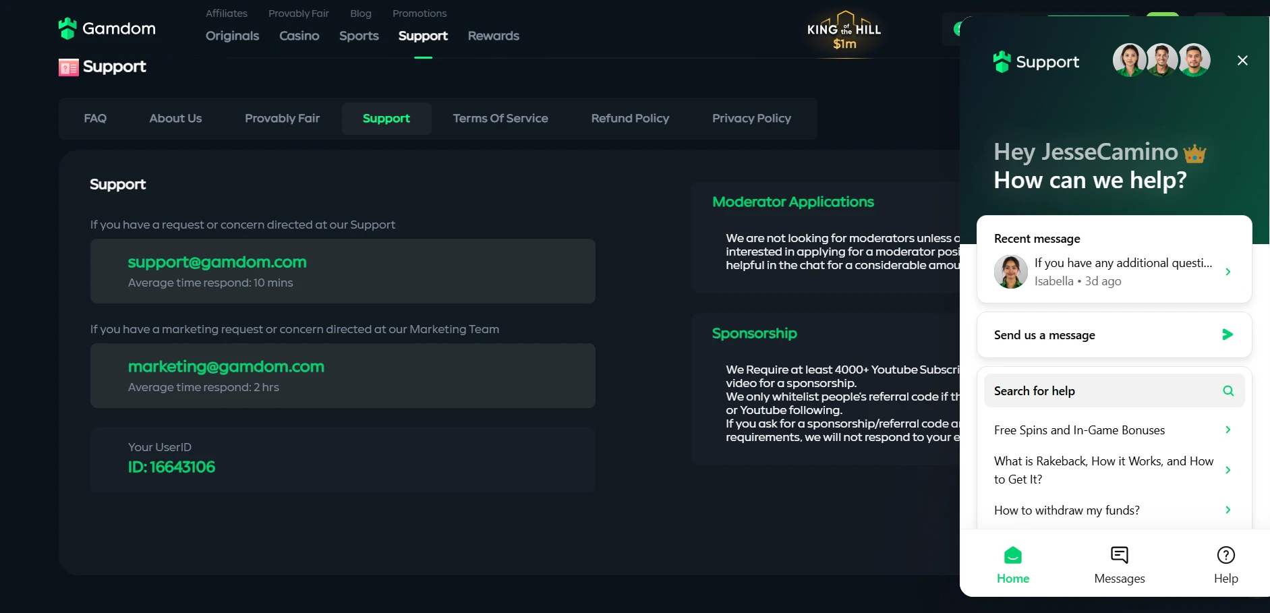The height and width of the screenshot is (613, 1270).
Task: Click Send us a message
Action: 1114,335
